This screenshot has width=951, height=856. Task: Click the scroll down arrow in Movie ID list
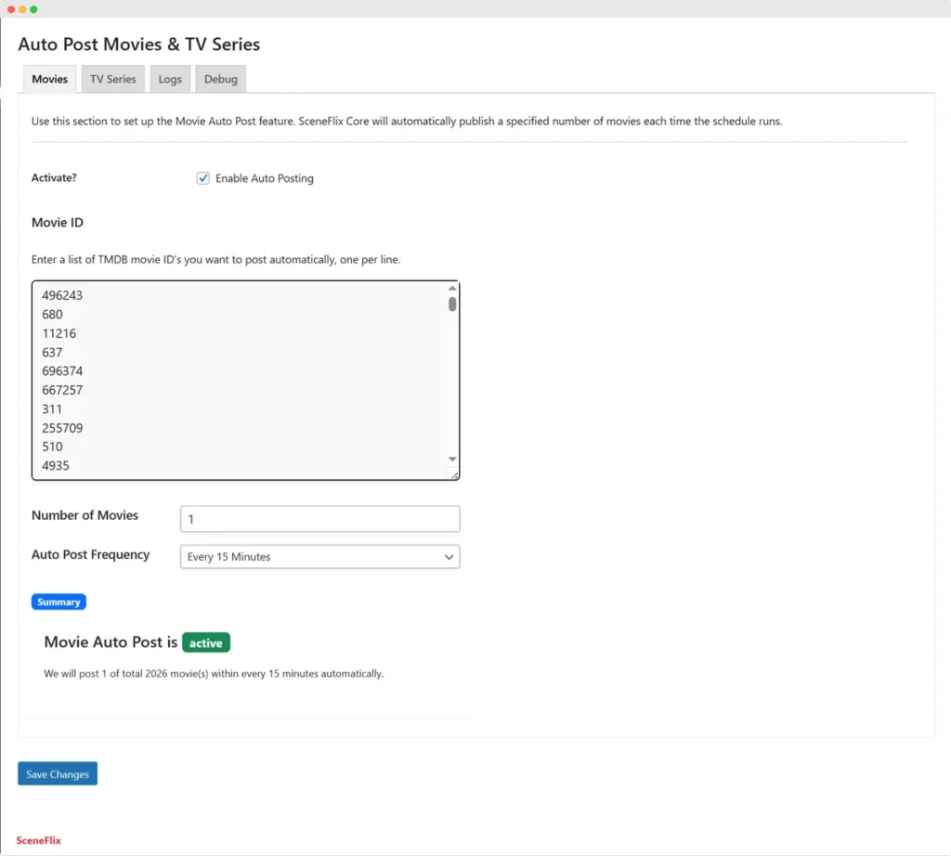point(452,459)
